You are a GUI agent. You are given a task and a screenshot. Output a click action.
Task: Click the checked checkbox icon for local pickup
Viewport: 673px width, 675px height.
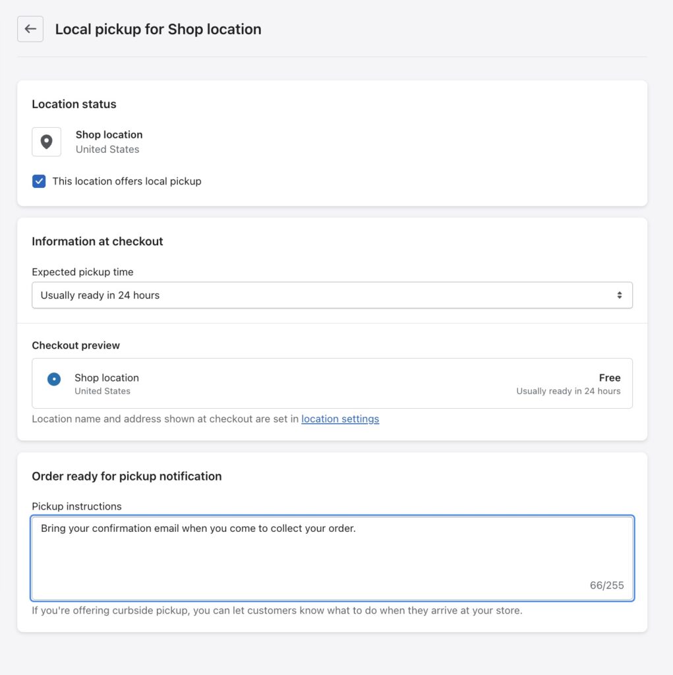click(x=39, y=181)
